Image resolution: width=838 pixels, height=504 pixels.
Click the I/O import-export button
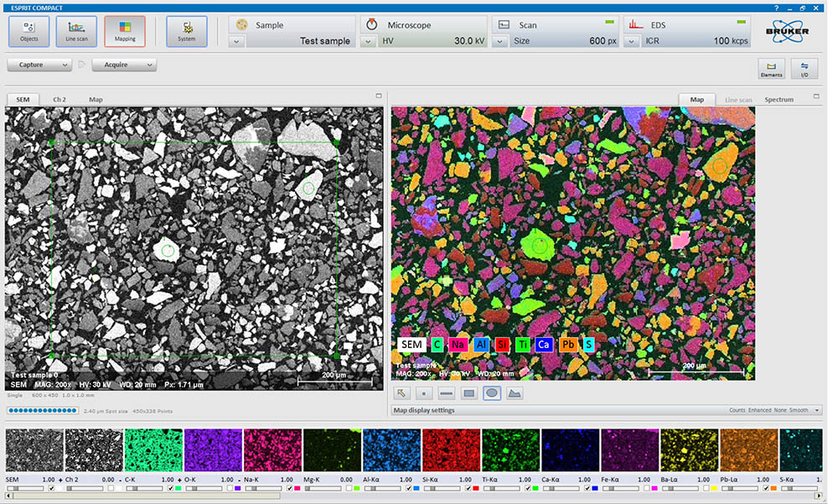click(804, 69)
